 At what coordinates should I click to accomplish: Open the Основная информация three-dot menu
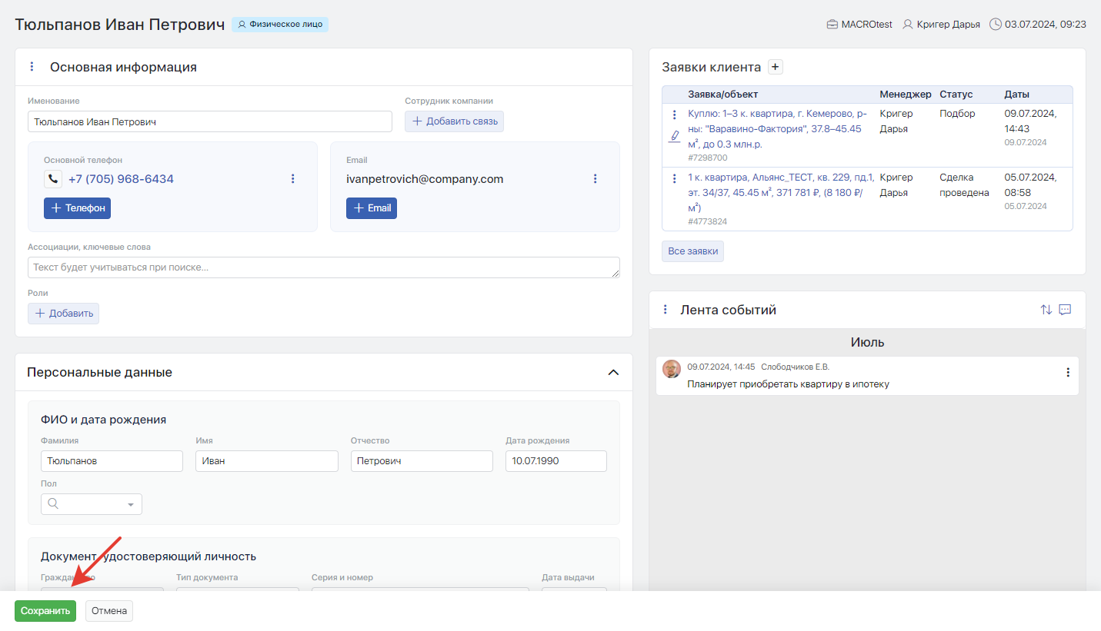pos(32,67)
